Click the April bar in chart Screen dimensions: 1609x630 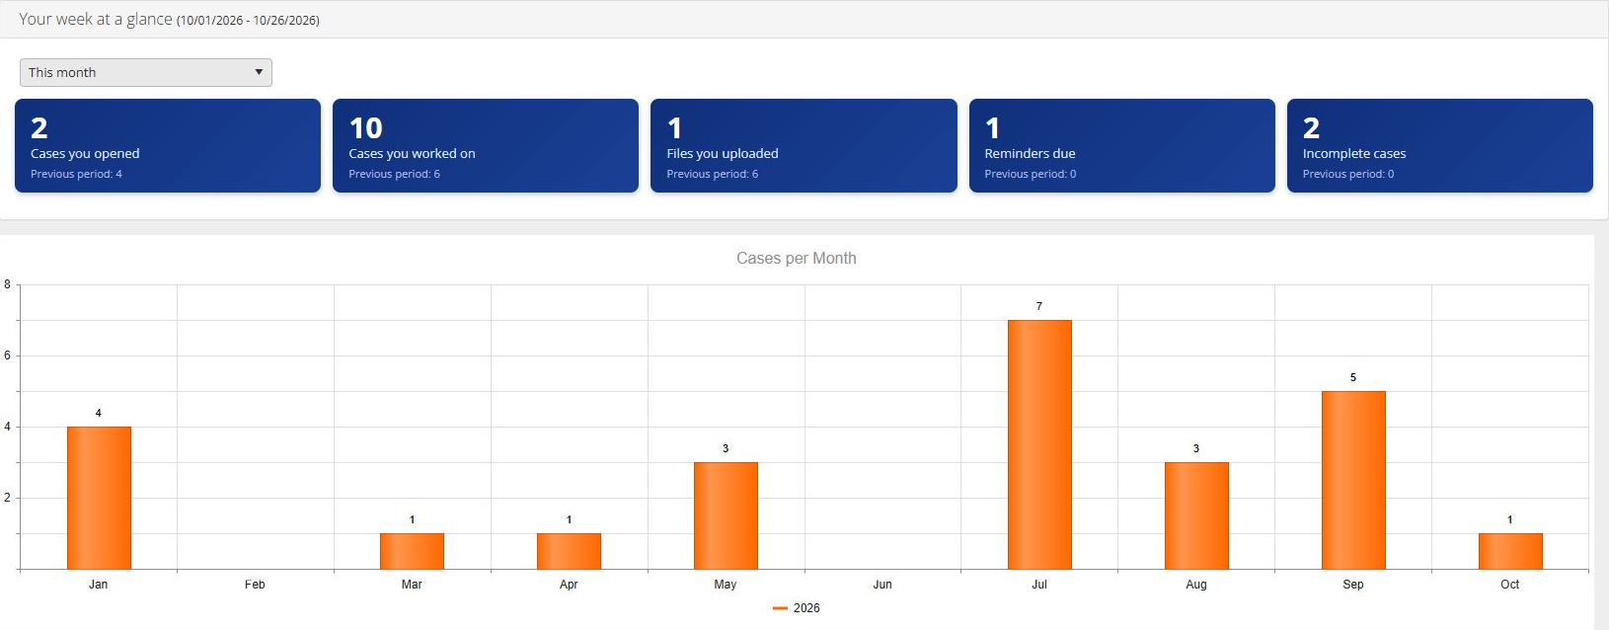point(569,551)
